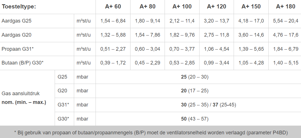Select the value 2,75 – 11,8
This screenshot has height=138, width=301.
point(216,35)
